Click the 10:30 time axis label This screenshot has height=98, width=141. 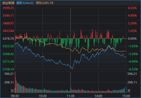pos(43,96)
